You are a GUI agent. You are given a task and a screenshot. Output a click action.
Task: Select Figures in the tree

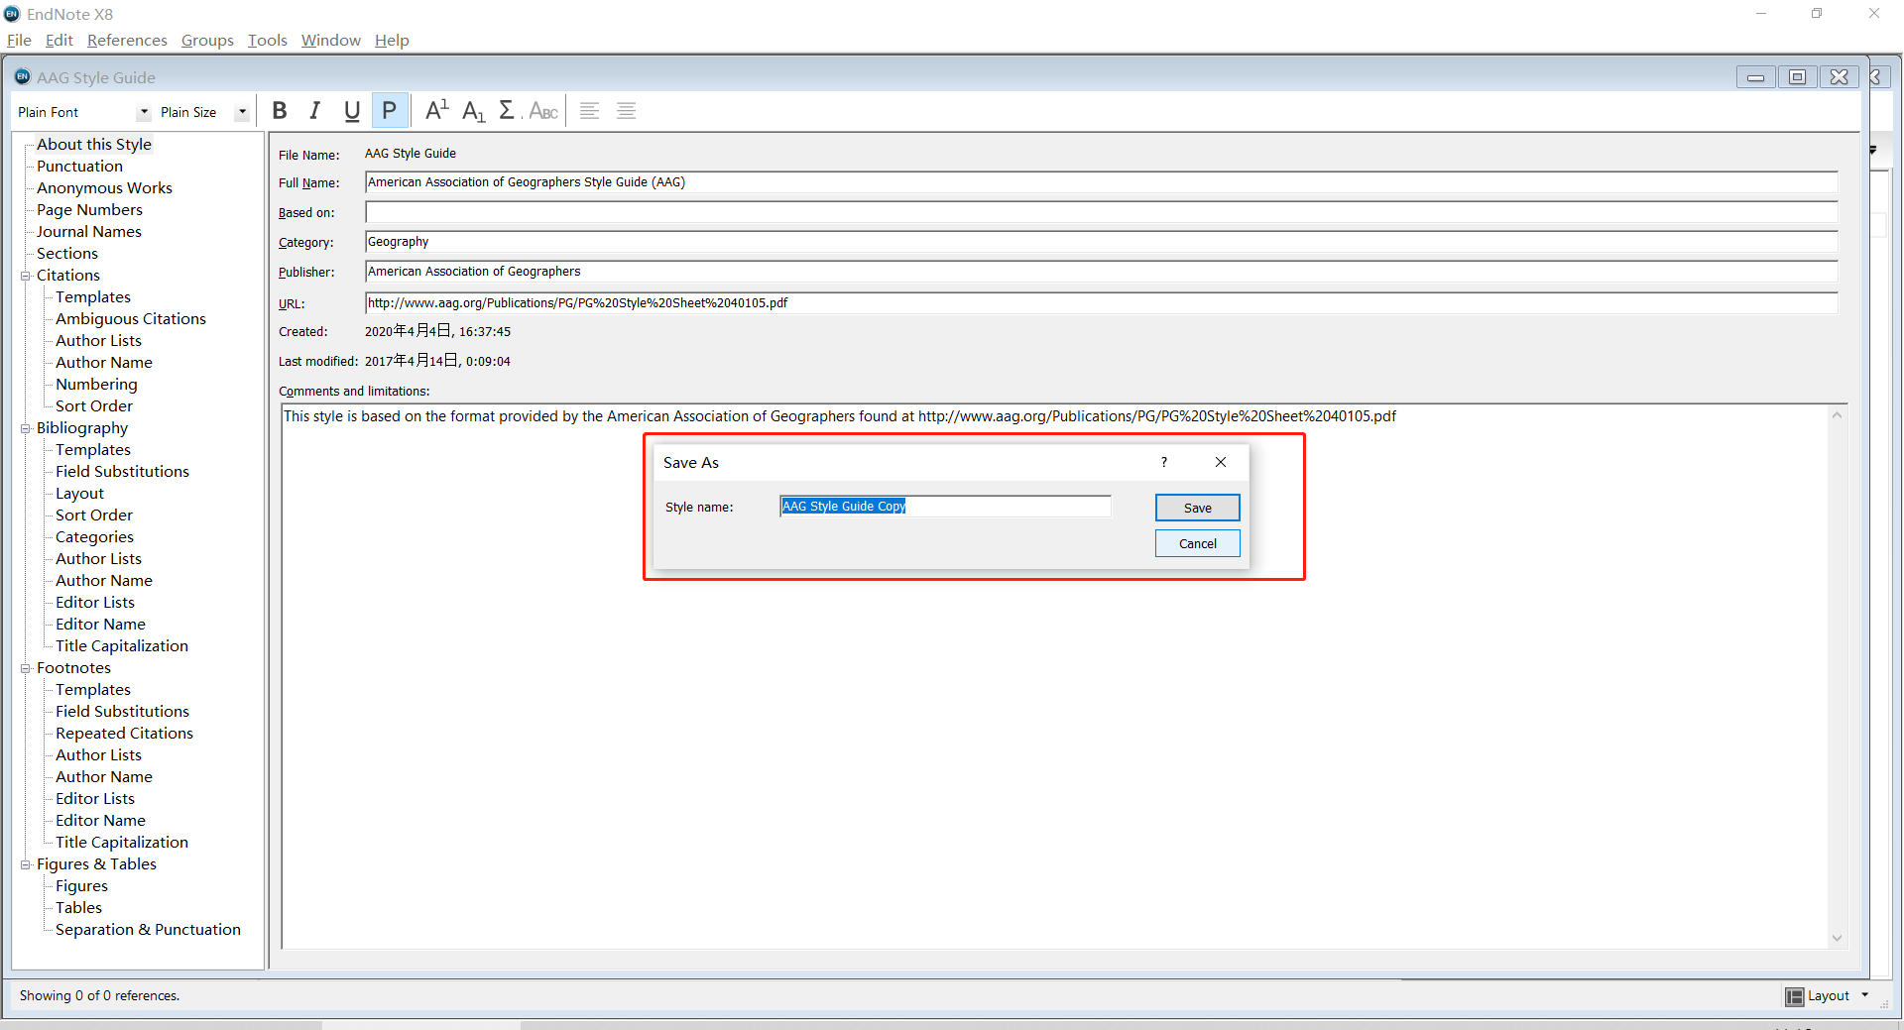tap(81, 886)
